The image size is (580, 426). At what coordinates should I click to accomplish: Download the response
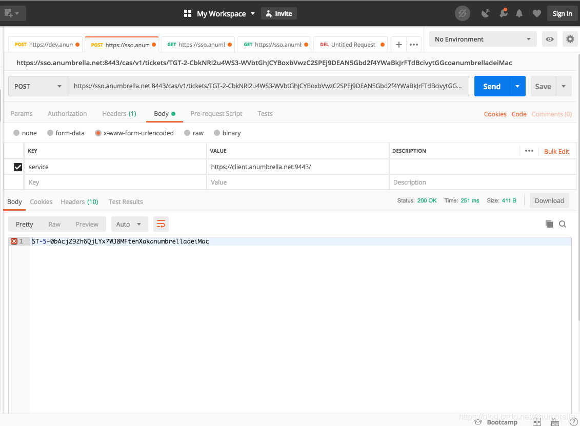coord(549,200)
